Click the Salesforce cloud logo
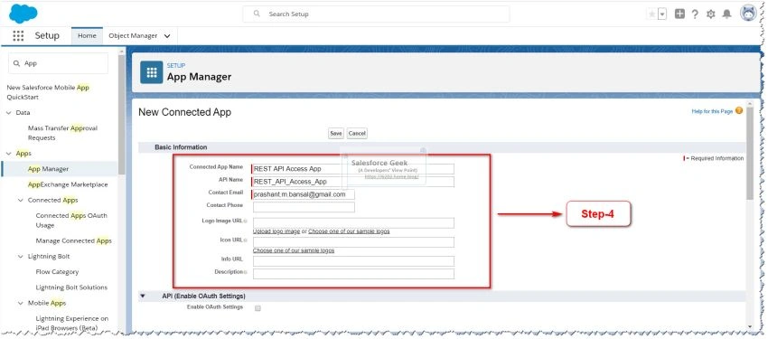Screen dimensions: 768x339 23,14
